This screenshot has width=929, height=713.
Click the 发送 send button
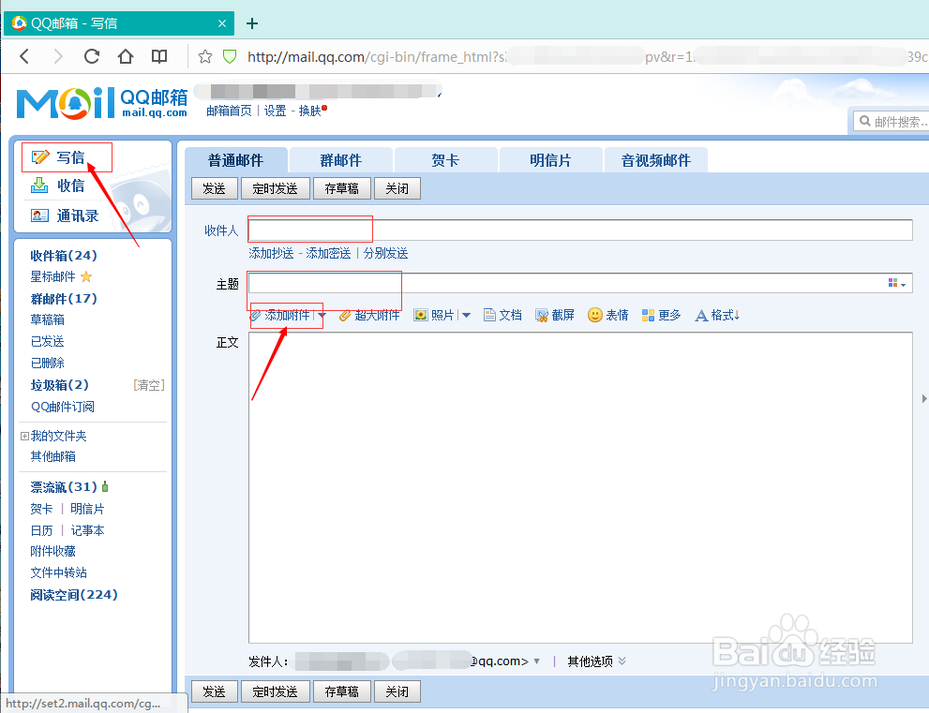coord(214,187)
